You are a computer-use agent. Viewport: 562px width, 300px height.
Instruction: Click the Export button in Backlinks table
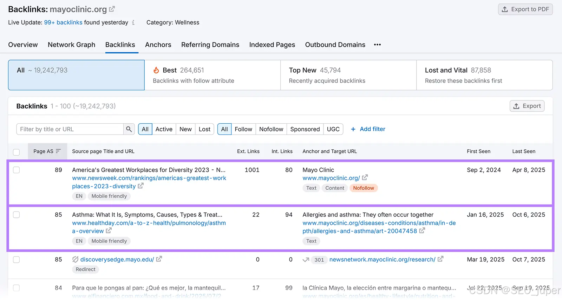[x=527, y=106]
